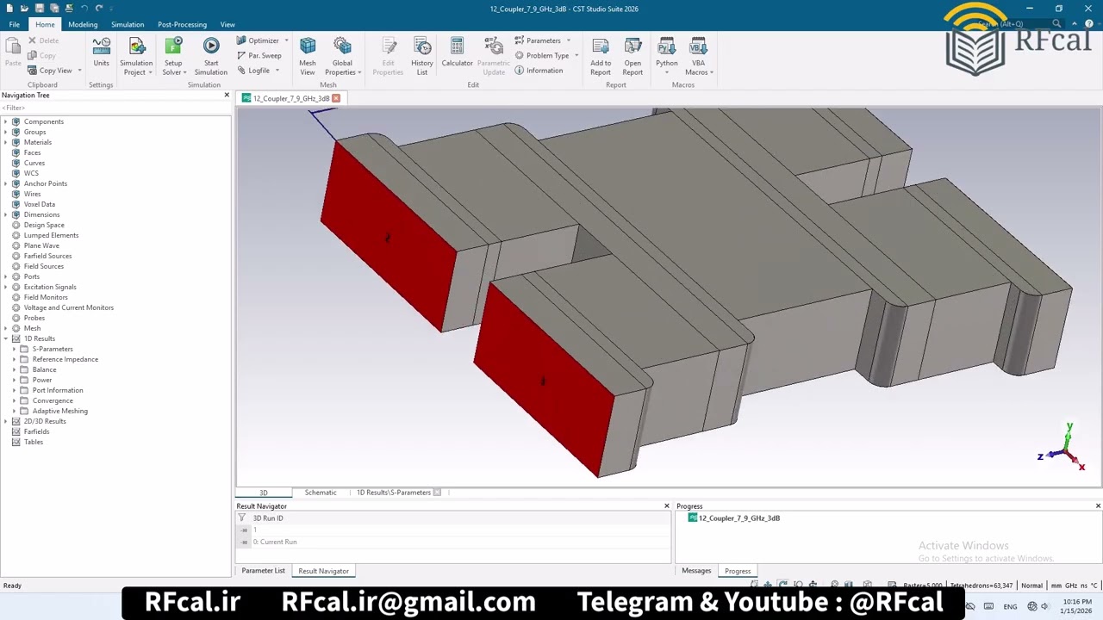Open the Python macro tool
Viewport: 1103px width, 620px height.
click(x=667, y=57)
